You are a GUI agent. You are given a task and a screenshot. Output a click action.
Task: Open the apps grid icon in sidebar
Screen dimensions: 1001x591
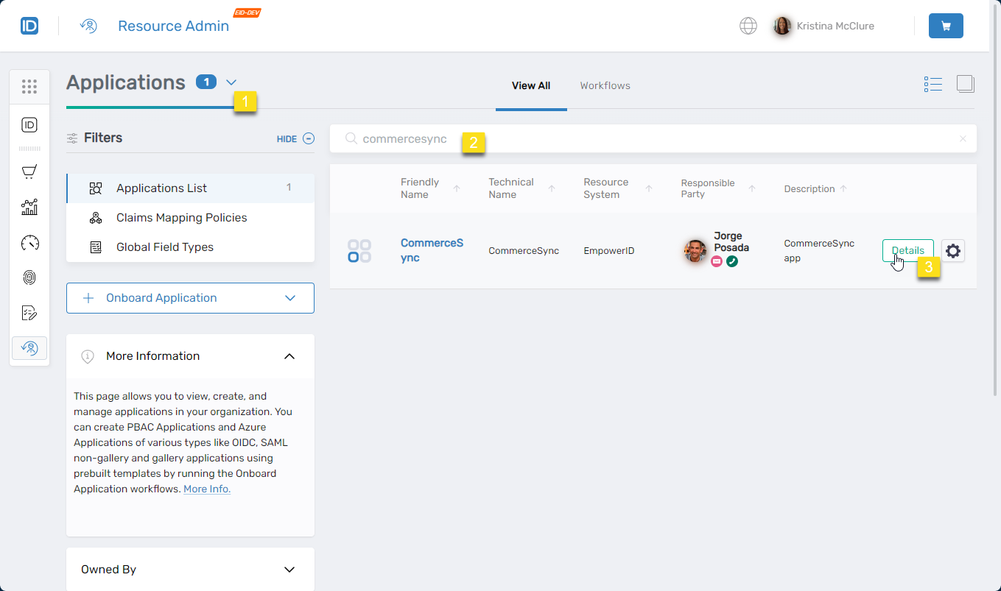point(29,86)
